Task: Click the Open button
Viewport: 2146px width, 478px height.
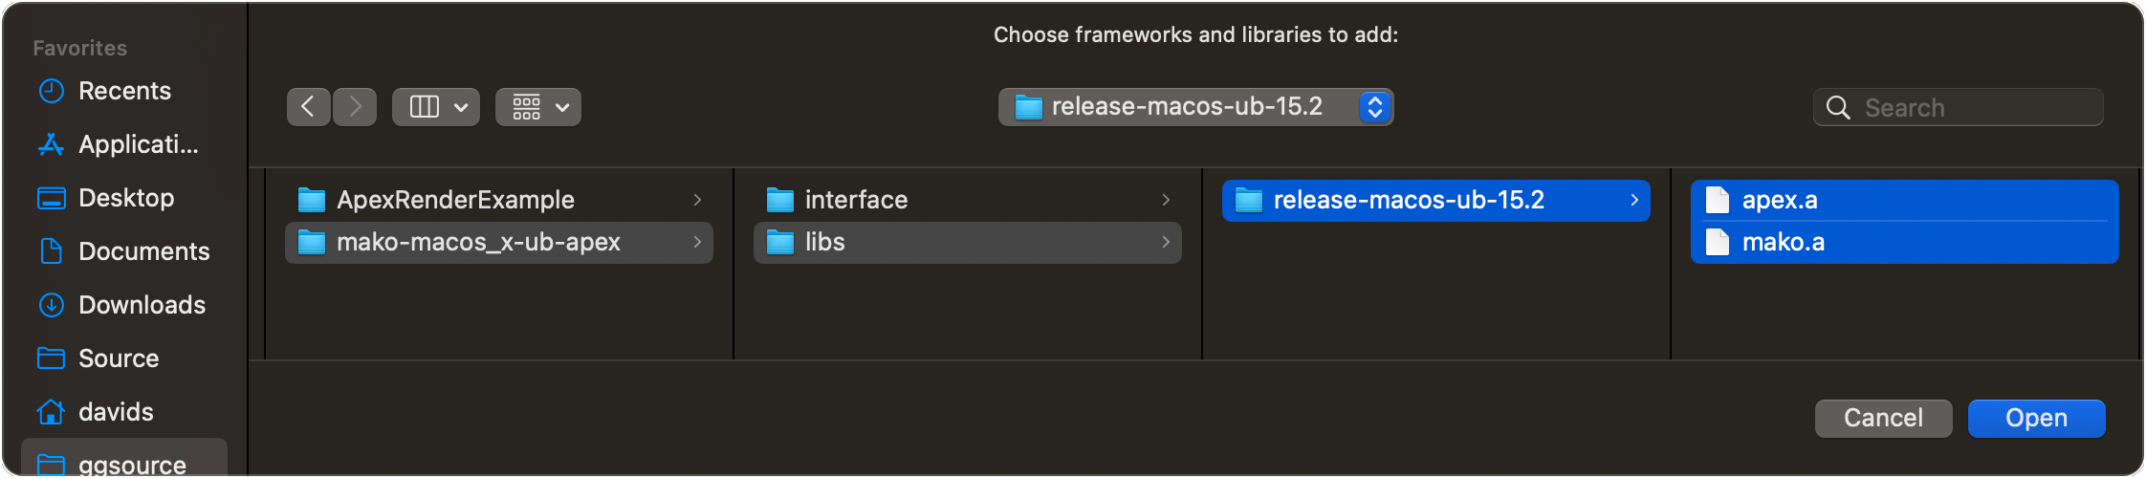Action: coord(2036,418)
